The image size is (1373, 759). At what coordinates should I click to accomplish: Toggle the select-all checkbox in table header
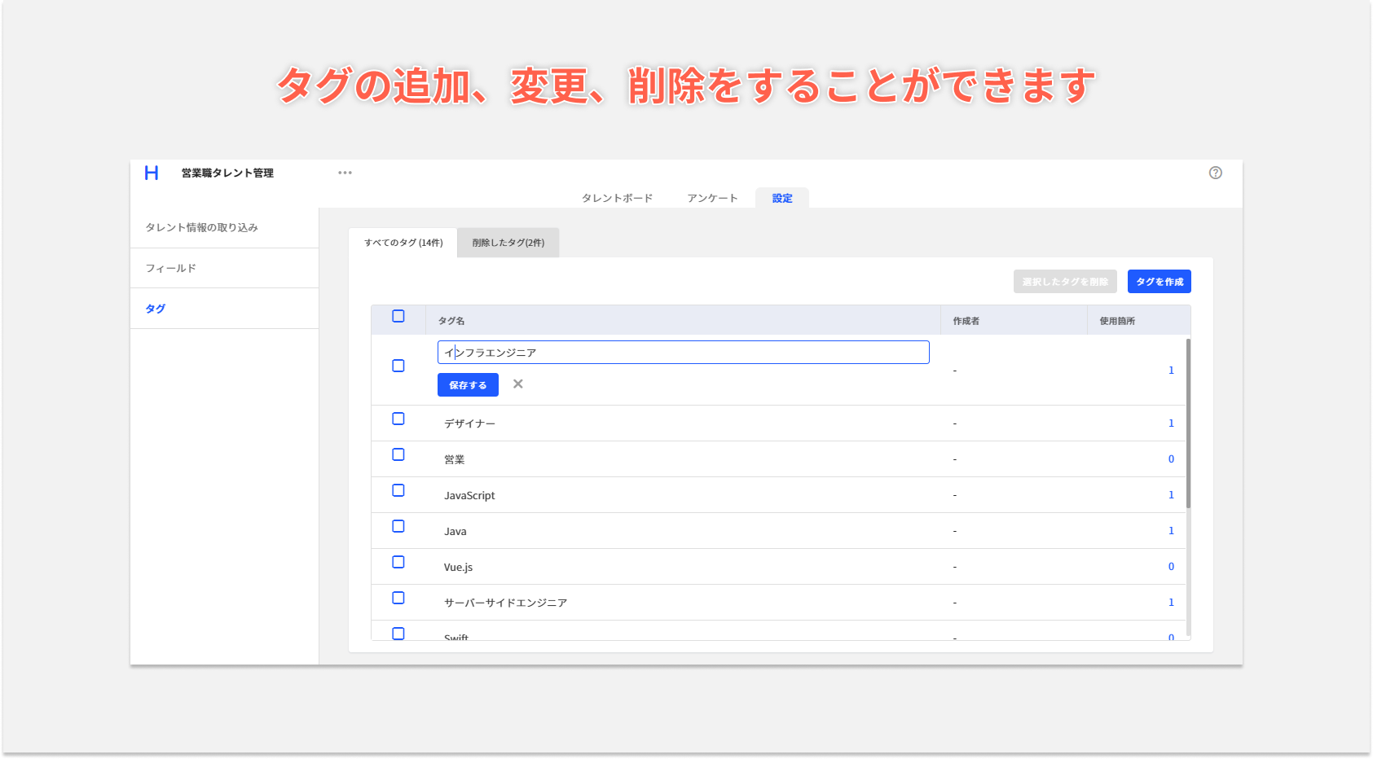click(398, 317)
